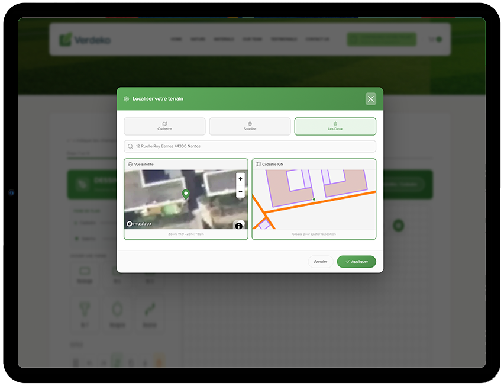This screenshot has width=504, height=389.
Task: Click the green position dot on cadastre map
Action: [x=314, y=200]
